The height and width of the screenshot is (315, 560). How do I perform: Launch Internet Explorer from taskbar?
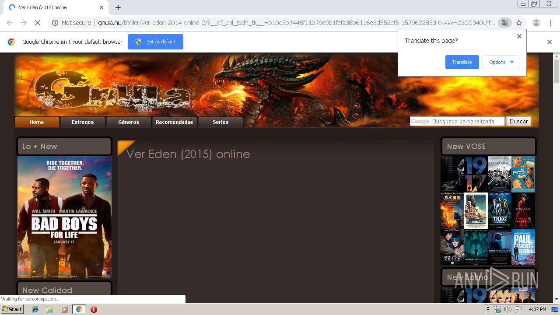click(x=35, y=309)
